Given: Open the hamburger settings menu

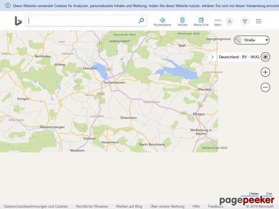Looking at the screenshot, I should point(259,21).
